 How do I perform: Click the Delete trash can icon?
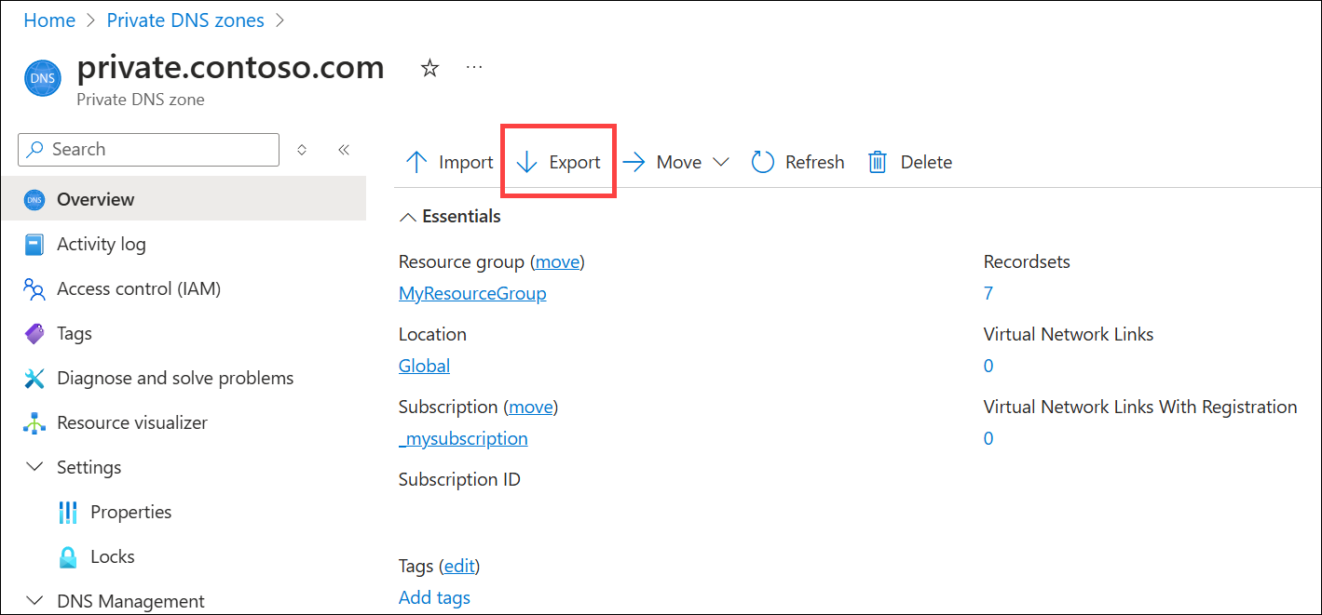(x=878, y=162)
